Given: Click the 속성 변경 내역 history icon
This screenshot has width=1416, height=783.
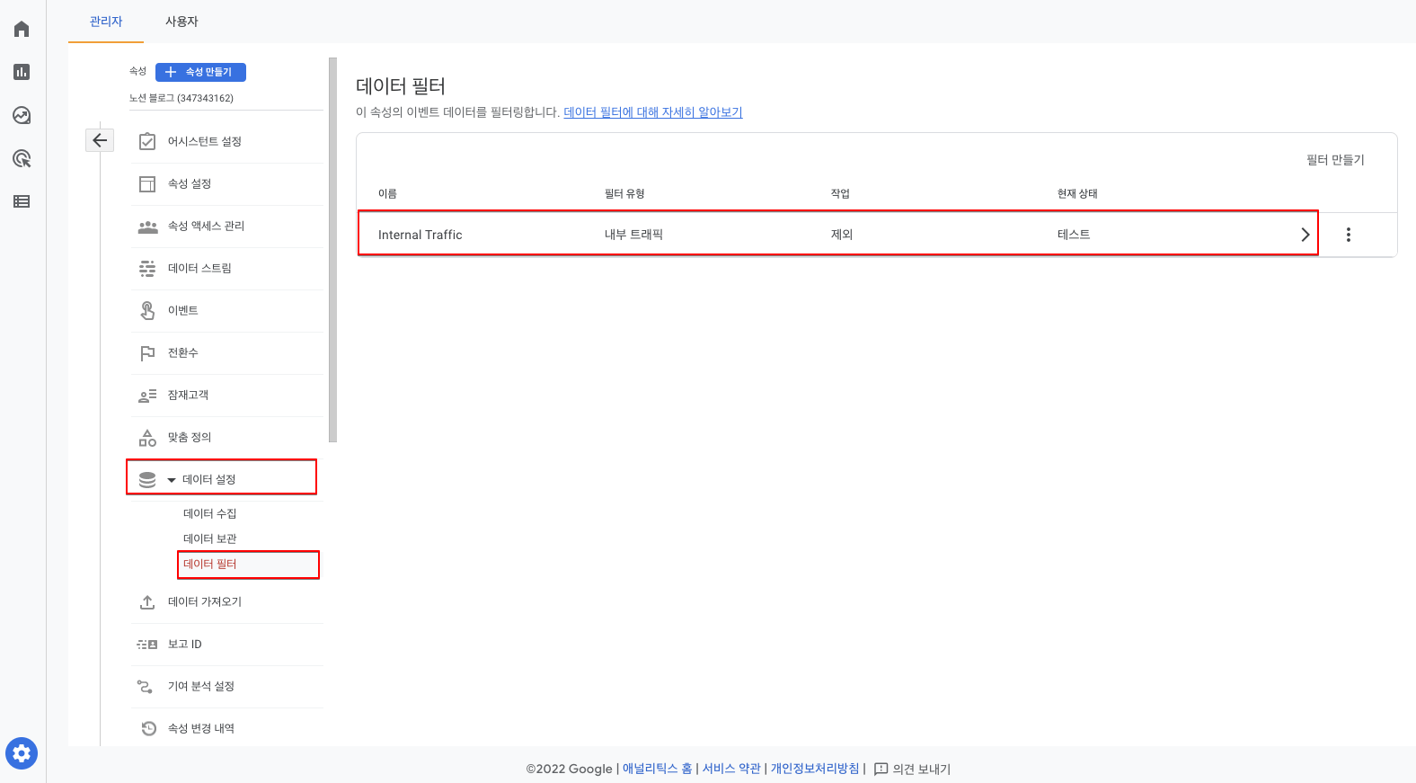Looking at the screenshot, I should click(149, 728).
